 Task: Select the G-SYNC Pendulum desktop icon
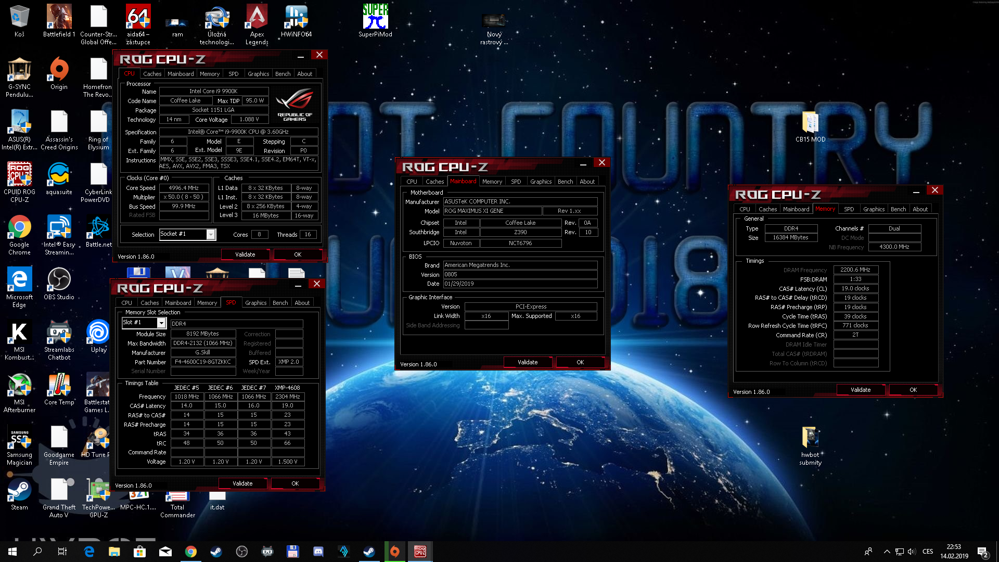point(19,77)
